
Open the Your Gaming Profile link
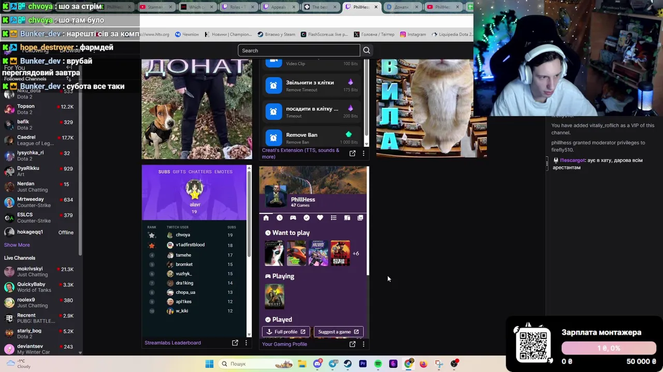click(x=284, y=344)
